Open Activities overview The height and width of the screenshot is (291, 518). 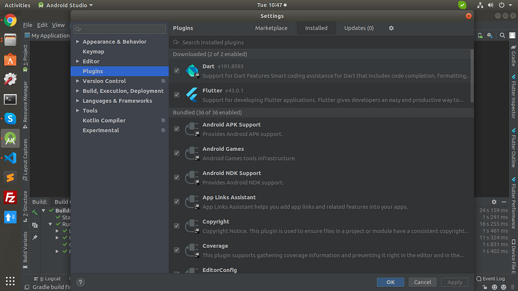(17, 5)
